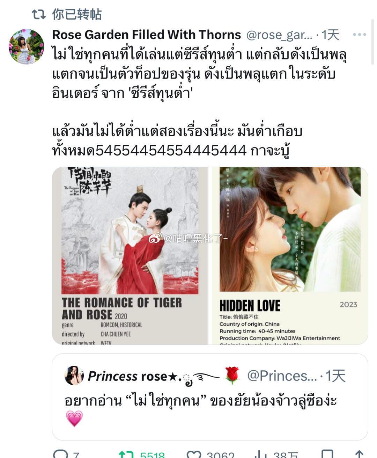Click the 5518 repost count
The image size is (377, 458).
point(152,455)
